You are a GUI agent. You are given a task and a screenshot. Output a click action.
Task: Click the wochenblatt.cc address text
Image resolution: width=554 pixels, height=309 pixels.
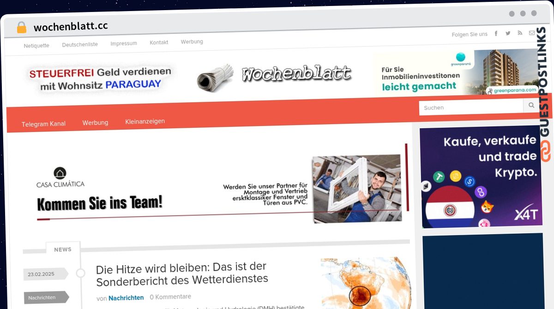(x=71, y=26)
